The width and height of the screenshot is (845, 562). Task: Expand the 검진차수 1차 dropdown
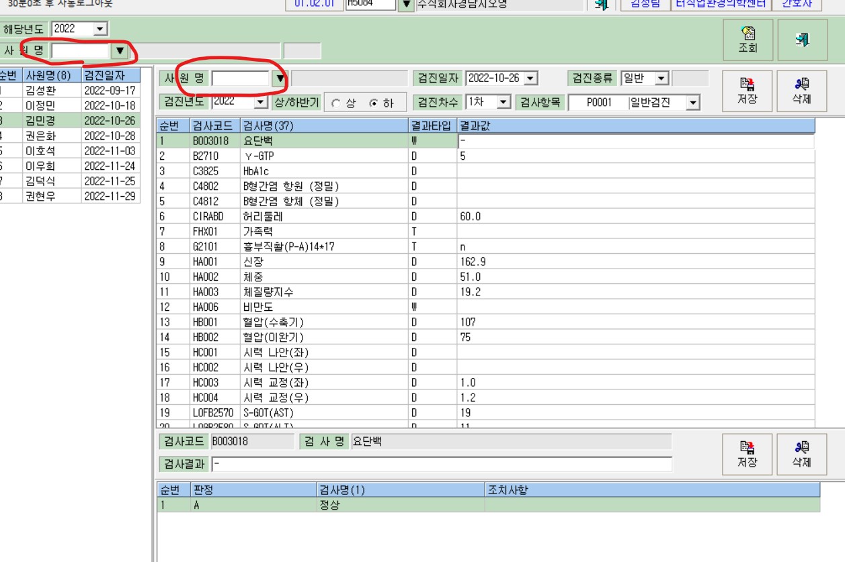click(x=504, y=102)
